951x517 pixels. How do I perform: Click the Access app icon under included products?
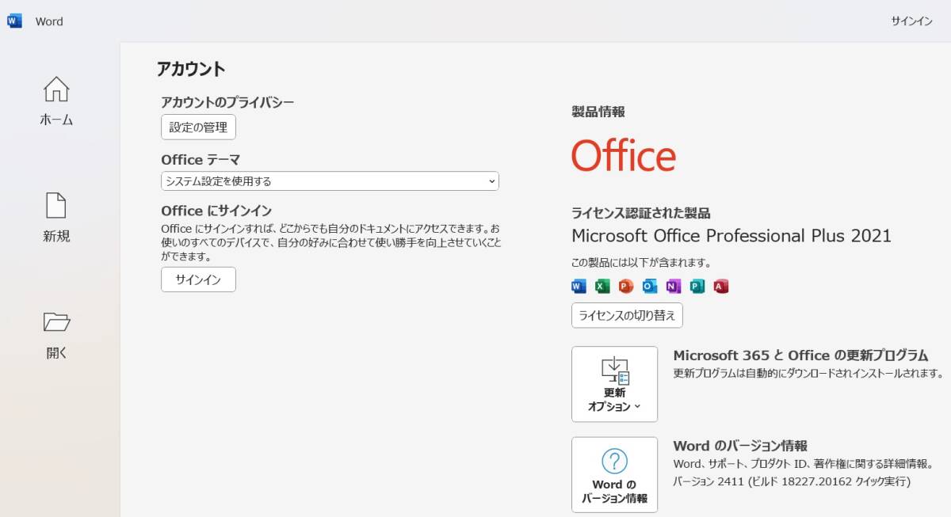click(x=721, y=287)
